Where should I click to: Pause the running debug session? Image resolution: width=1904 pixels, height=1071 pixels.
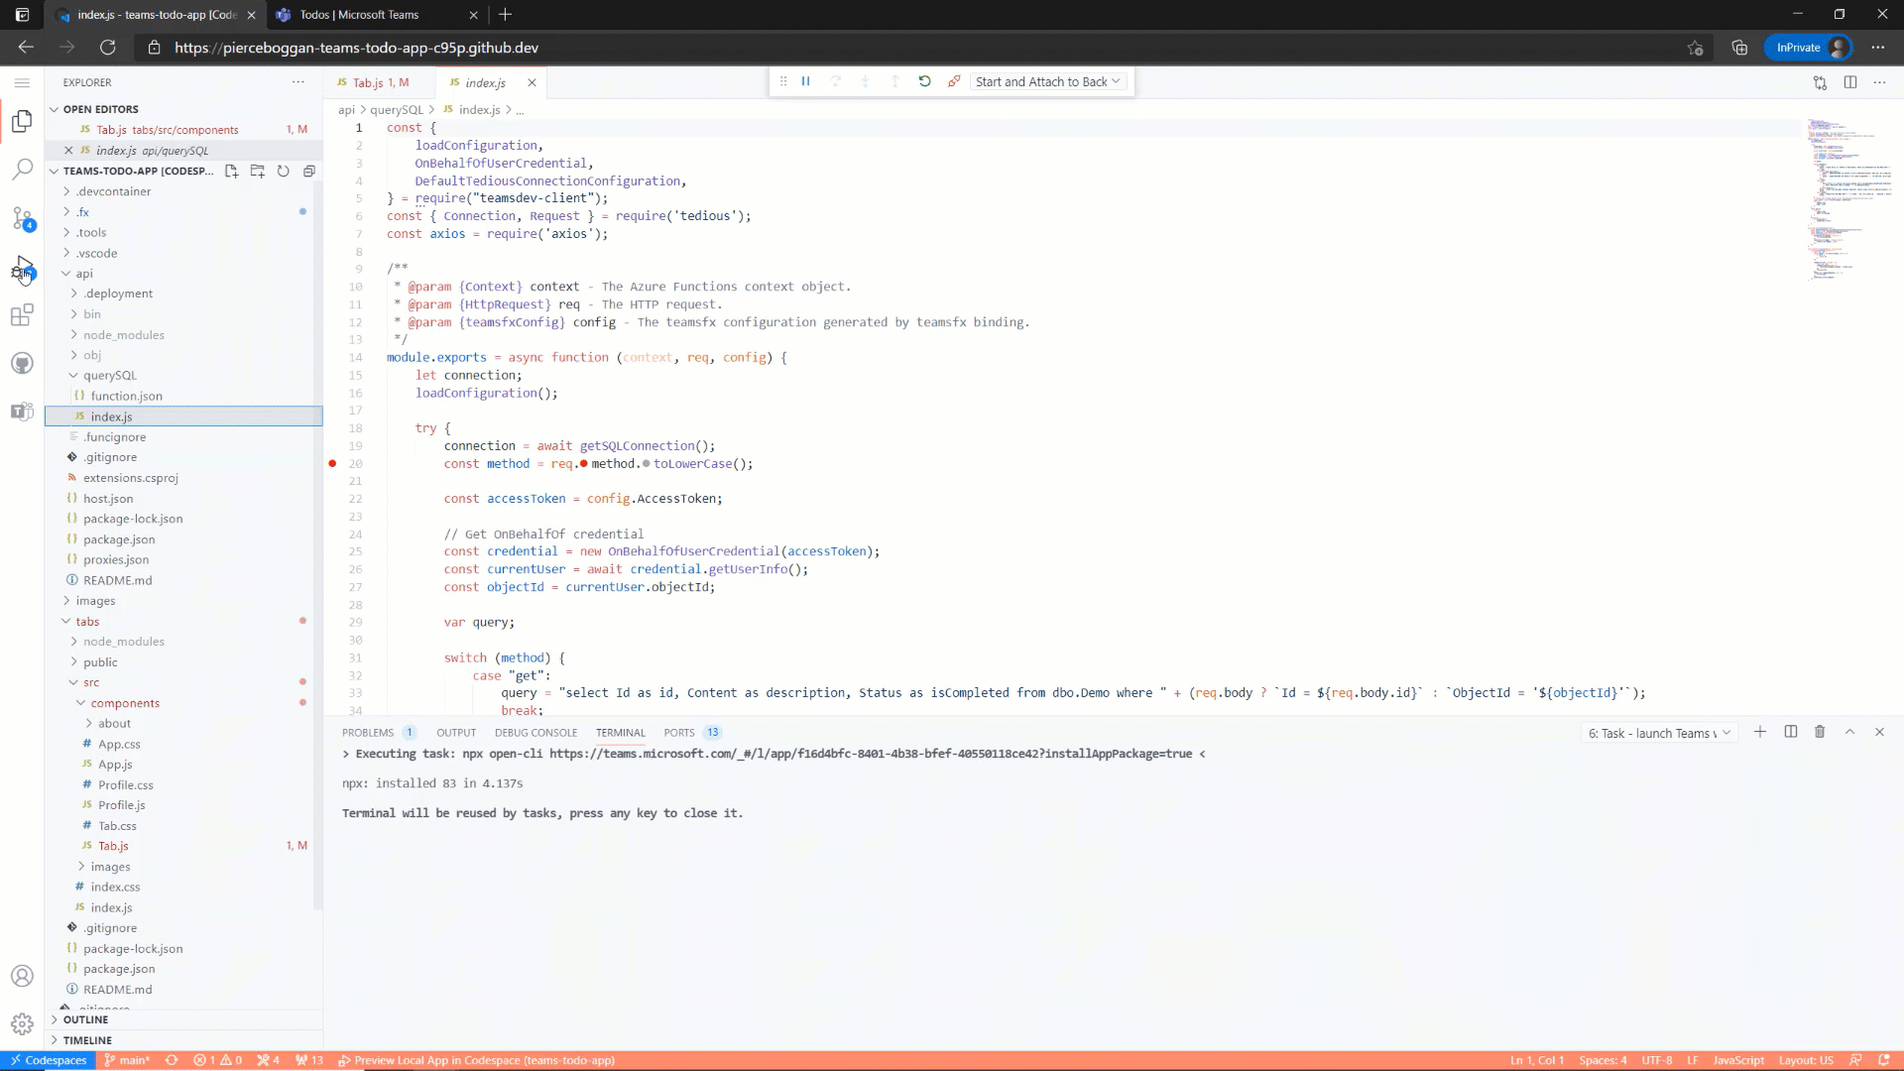coord(806,81)
